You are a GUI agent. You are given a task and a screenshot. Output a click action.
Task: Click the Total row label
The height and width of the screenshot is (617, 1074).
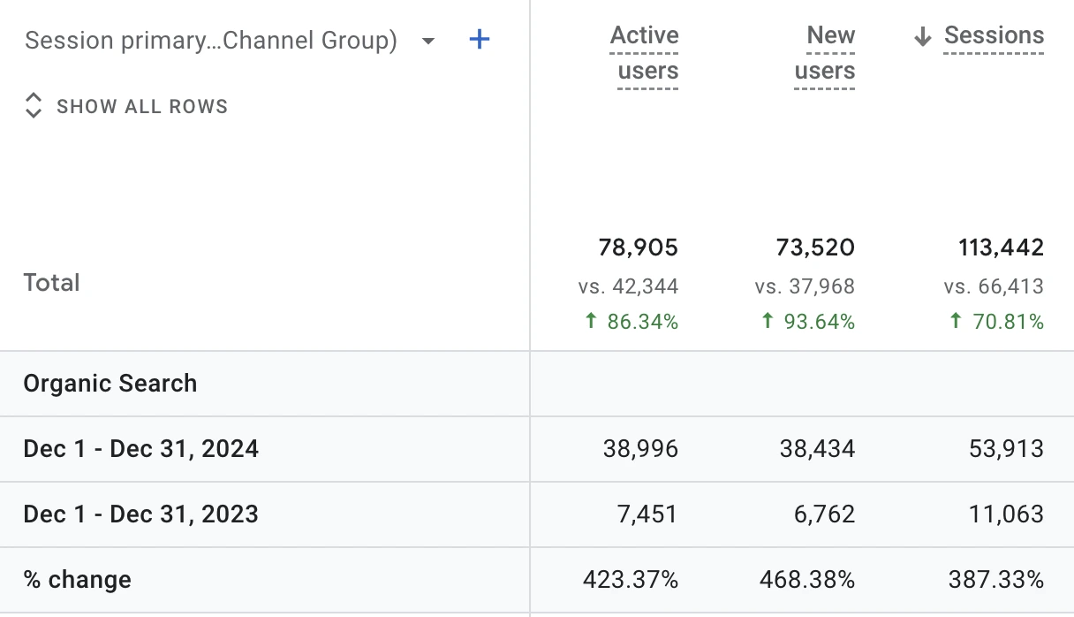tap(52, 283)
